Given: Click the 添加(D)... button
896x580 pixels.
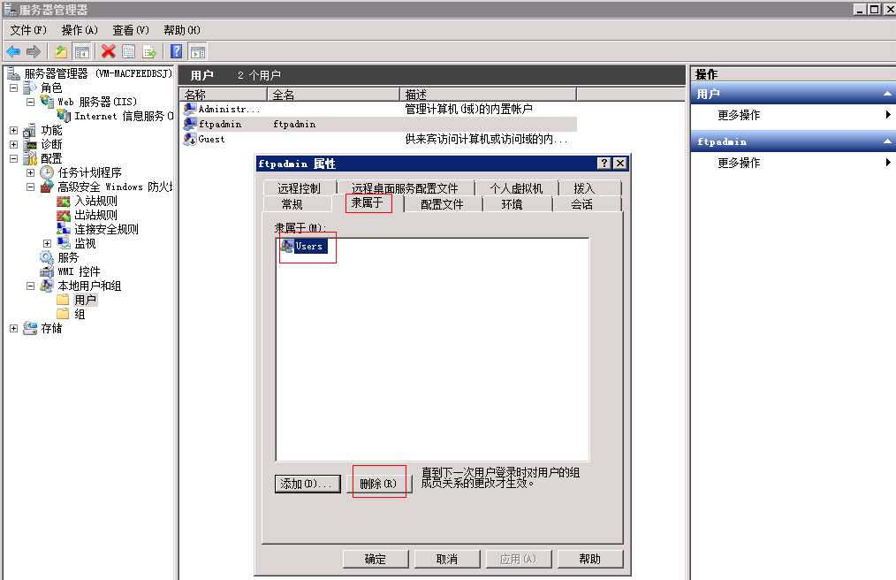Looking at the screenshot, I should pos(308,484).
